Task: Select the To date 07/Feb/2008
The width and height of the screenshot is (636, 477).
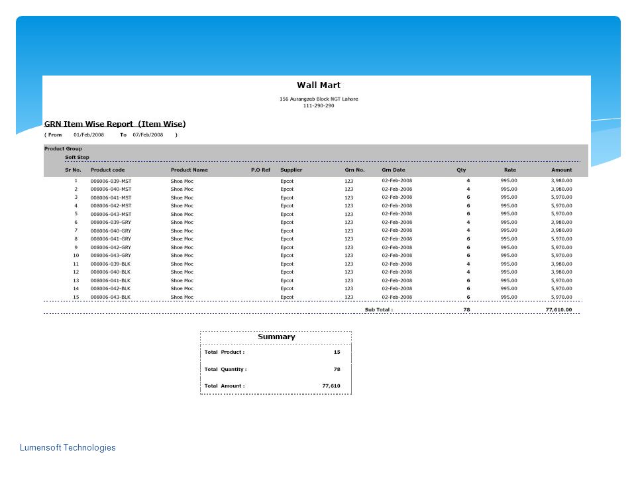Action: [148, 134]
